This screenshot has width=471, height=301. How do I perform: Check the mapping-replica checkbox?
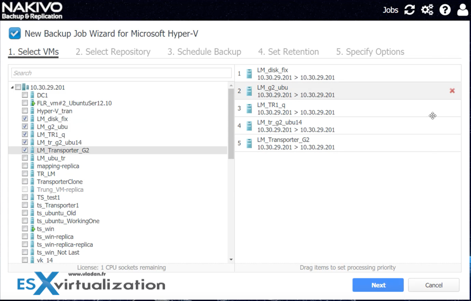click(25, 166)
